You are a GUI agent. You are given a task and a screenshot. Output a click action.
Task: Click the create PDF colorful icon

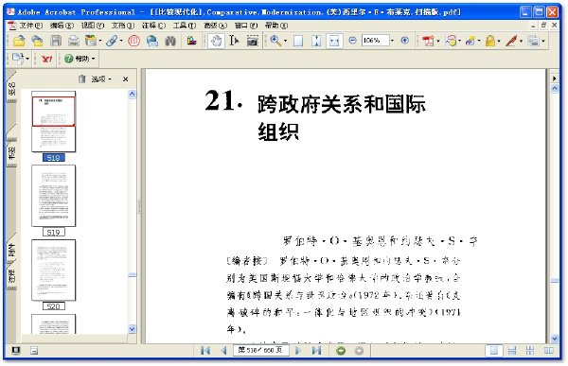point(191,41)
